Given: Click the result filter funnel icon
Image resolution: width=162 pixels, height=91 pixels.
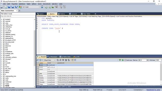Looking at the screenshot, I should point(120,60).
